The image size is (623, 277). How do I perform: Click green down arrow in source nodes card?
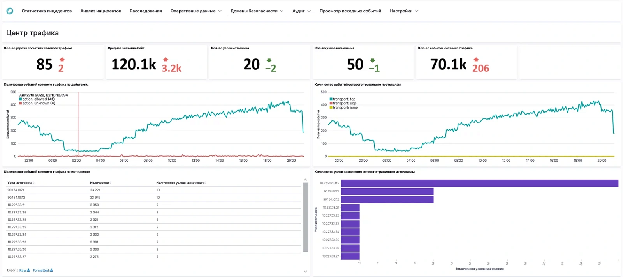pyautogui.click(x=269, y=60)
